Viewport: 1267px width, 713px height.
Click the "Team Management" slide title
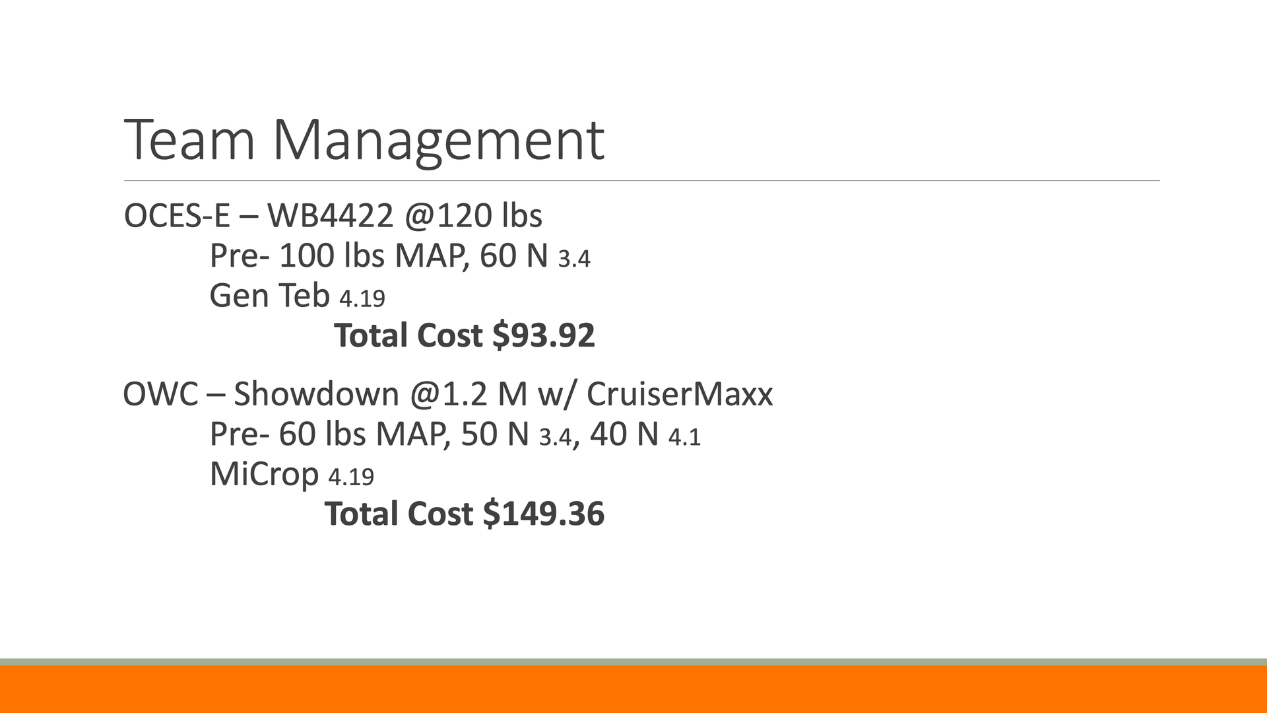pos(364,140)
